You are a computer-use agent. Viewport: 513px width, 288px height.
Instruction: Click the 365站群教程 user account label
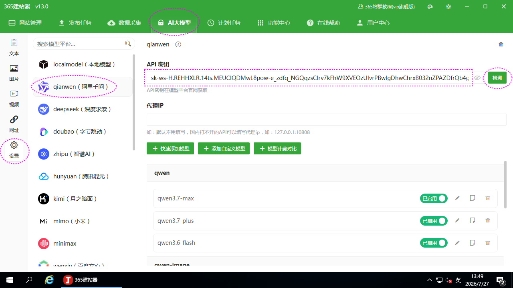click(x=386, y=6)
